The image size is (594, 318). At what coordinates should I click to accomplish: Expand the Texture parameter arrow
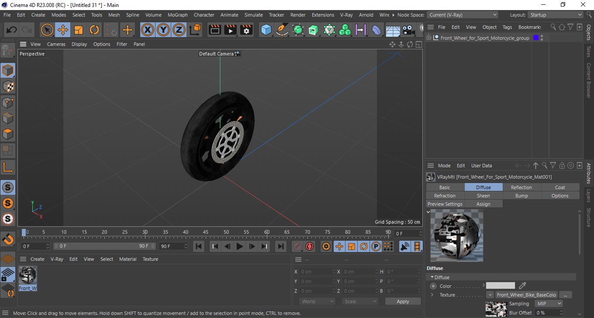coord(432,295)
